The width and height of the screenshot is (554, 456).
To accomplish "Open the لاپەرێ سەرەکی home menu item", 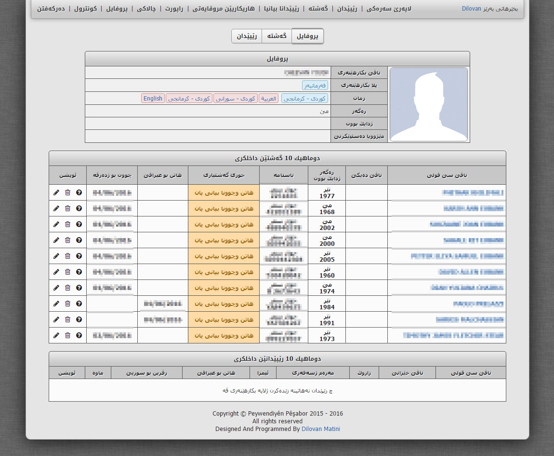I will pos(389,9).
